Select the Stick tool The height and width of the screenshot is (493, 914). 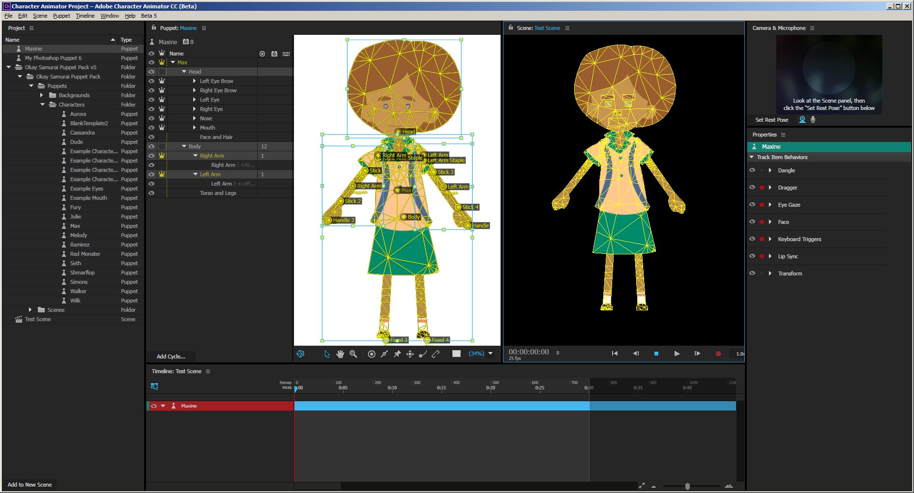point(384,354)
